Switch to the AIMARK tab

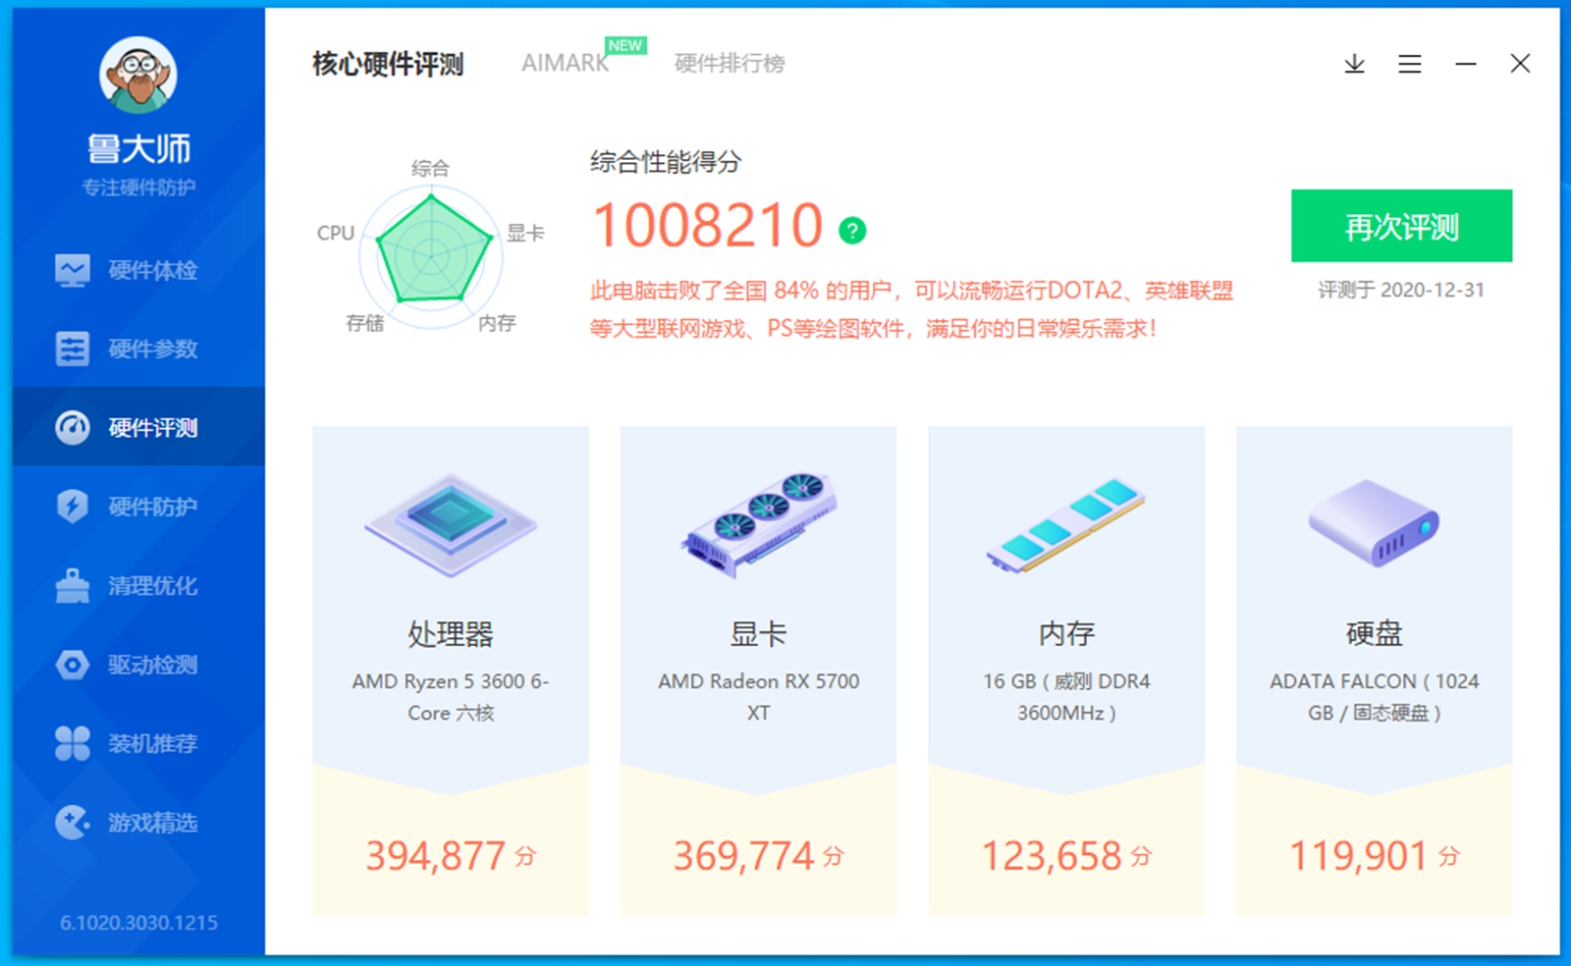565,64
